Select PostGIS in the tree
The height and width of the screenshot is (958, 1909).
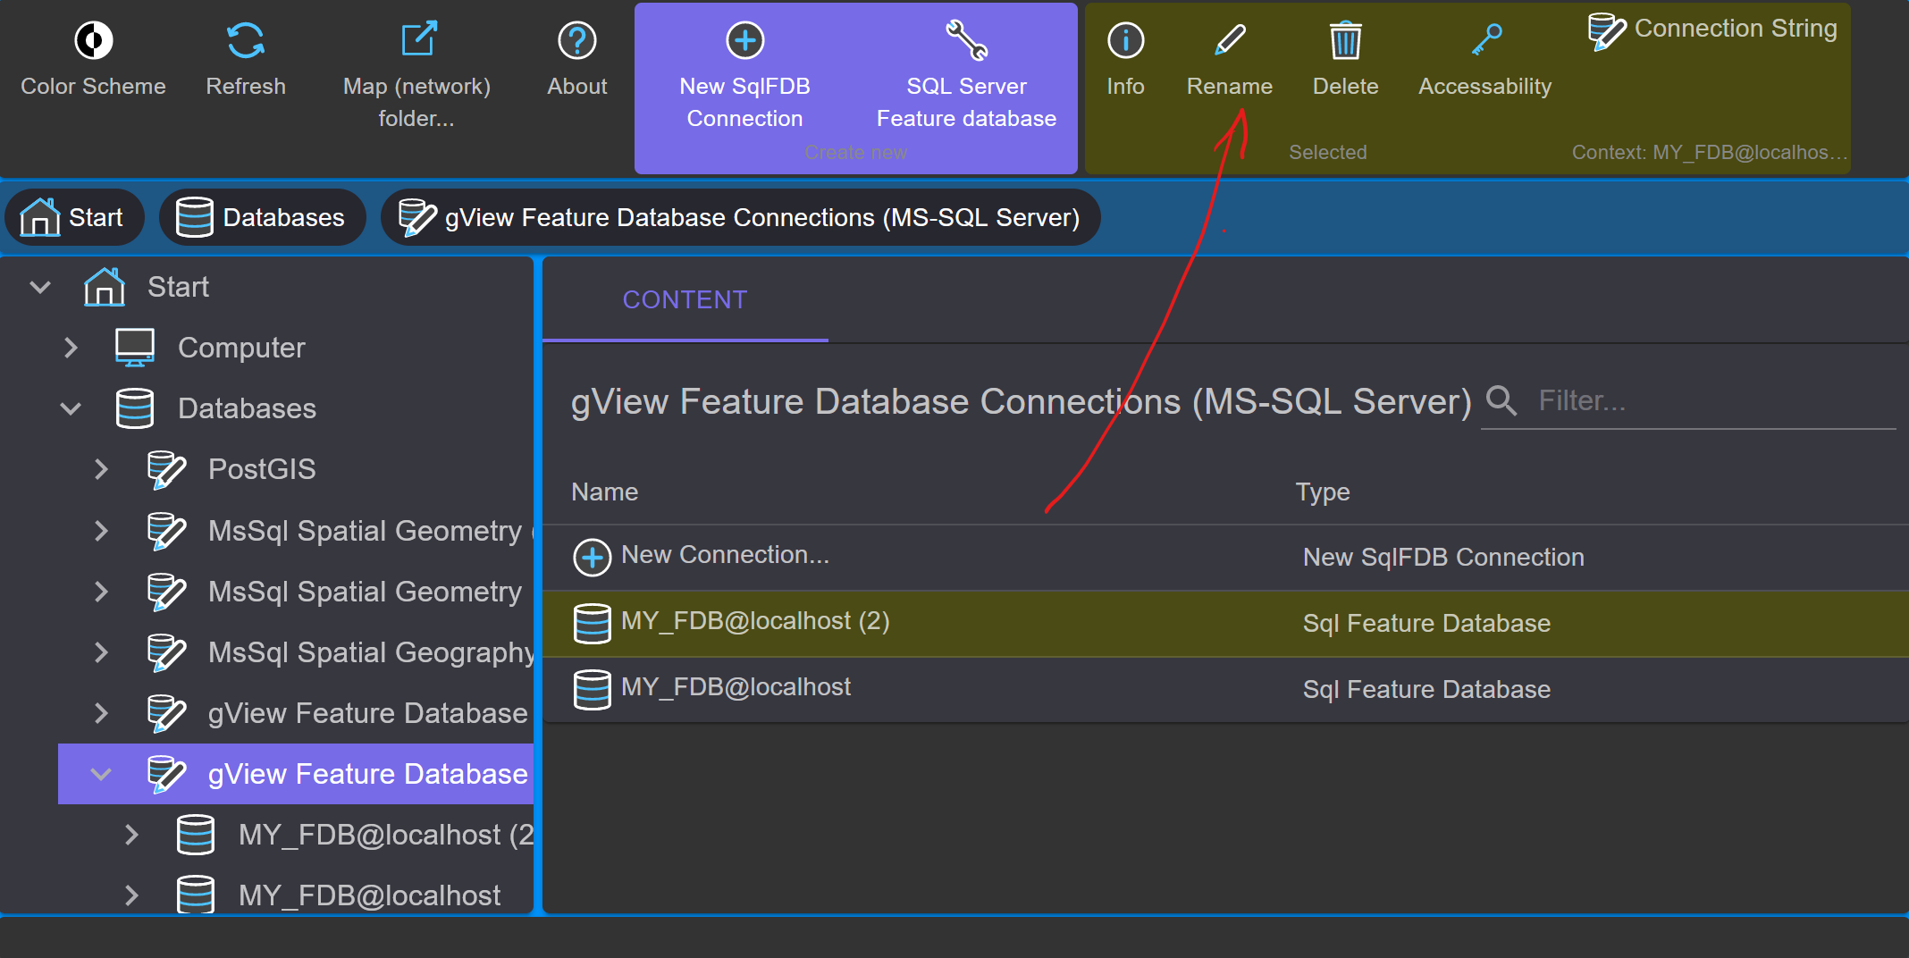point(262,469)
